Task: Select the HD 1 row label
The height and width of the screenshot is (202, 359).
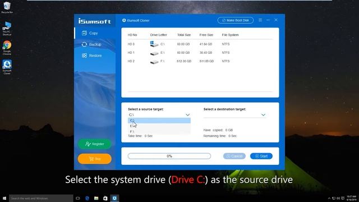Action: (x=131, y=53)
